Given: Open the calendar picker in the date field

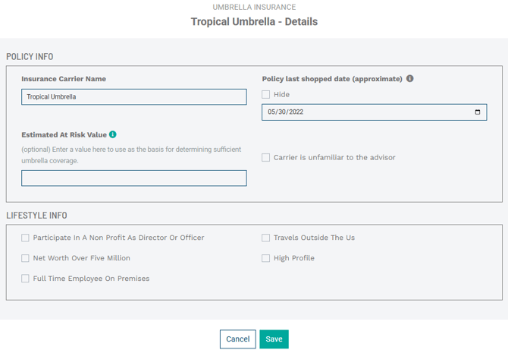Looking at the screenshot, I should pyautogui.click(x=477, y=112).
